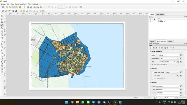
Task: Select the Zoom magnifier tool
Action: [2, 19]
